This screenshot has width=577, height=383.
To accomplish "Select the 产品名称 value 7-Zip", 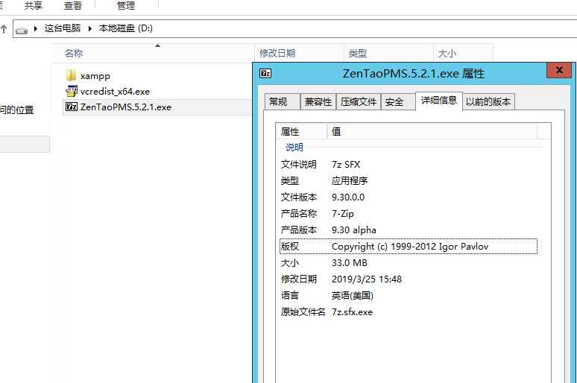I will [343, 214].
